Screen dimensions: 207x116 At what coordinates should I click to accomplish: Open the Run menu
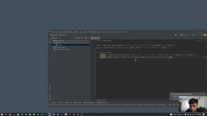[x=81, y=32]
